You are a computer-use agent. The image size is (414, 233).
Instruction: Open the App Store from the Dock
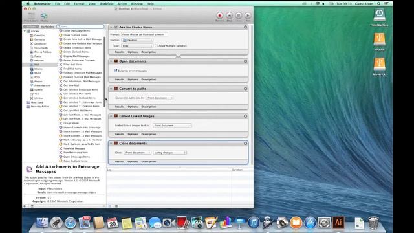pos(310,223)
